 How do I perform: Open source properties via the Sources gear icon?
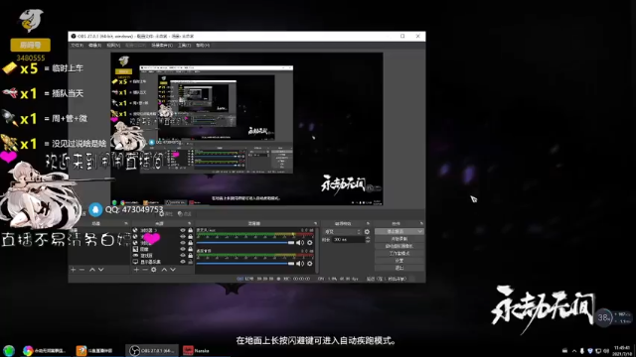[x=154, y=270]
